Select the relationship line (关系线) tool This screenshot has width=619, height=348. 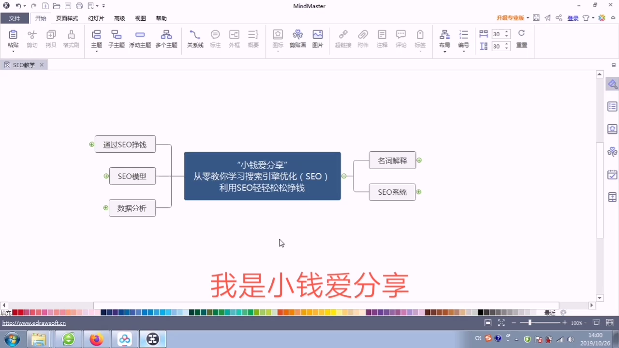[x=195, y=35]
